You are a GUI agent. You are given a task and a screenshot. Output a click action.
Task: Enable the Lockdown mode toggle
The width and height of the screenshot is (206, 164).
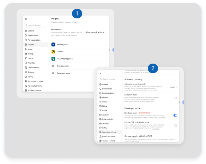coord(175,98)
